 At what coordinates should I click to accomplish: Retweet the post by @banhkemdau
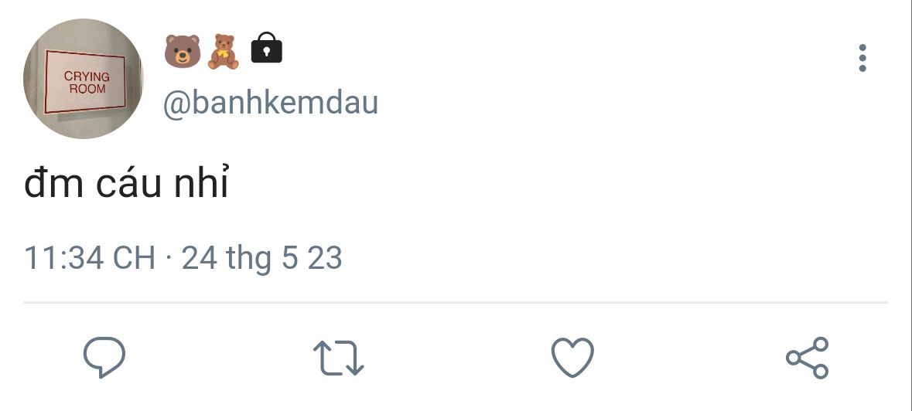click(x=338, y=358)
